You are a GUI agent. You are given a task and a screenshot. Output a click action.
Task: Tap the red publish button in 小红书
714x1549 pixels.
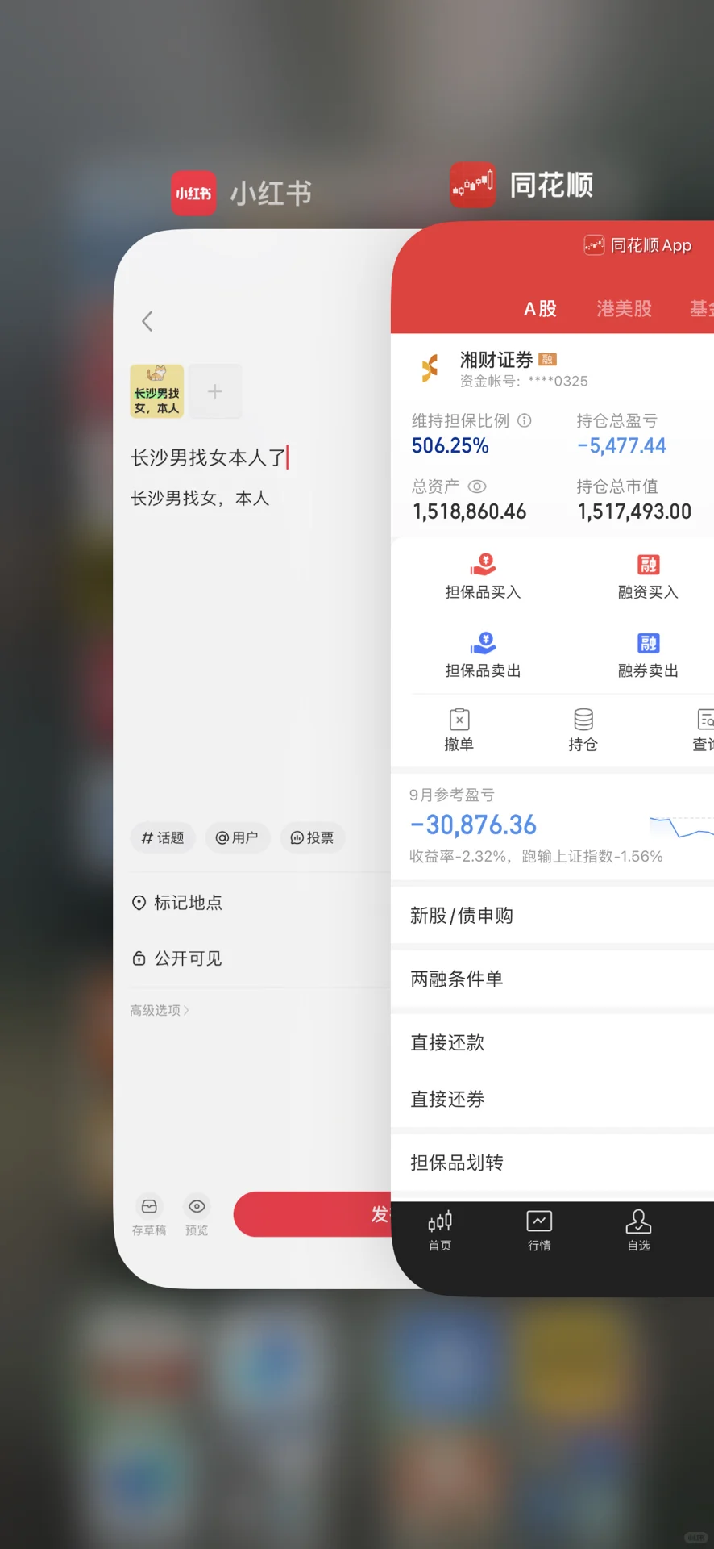pos(313,1214)
